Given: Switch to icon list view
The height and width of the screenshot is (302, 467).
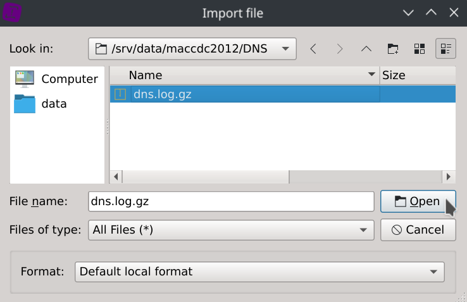Looking at the screenshot, I should coord(419,49).
